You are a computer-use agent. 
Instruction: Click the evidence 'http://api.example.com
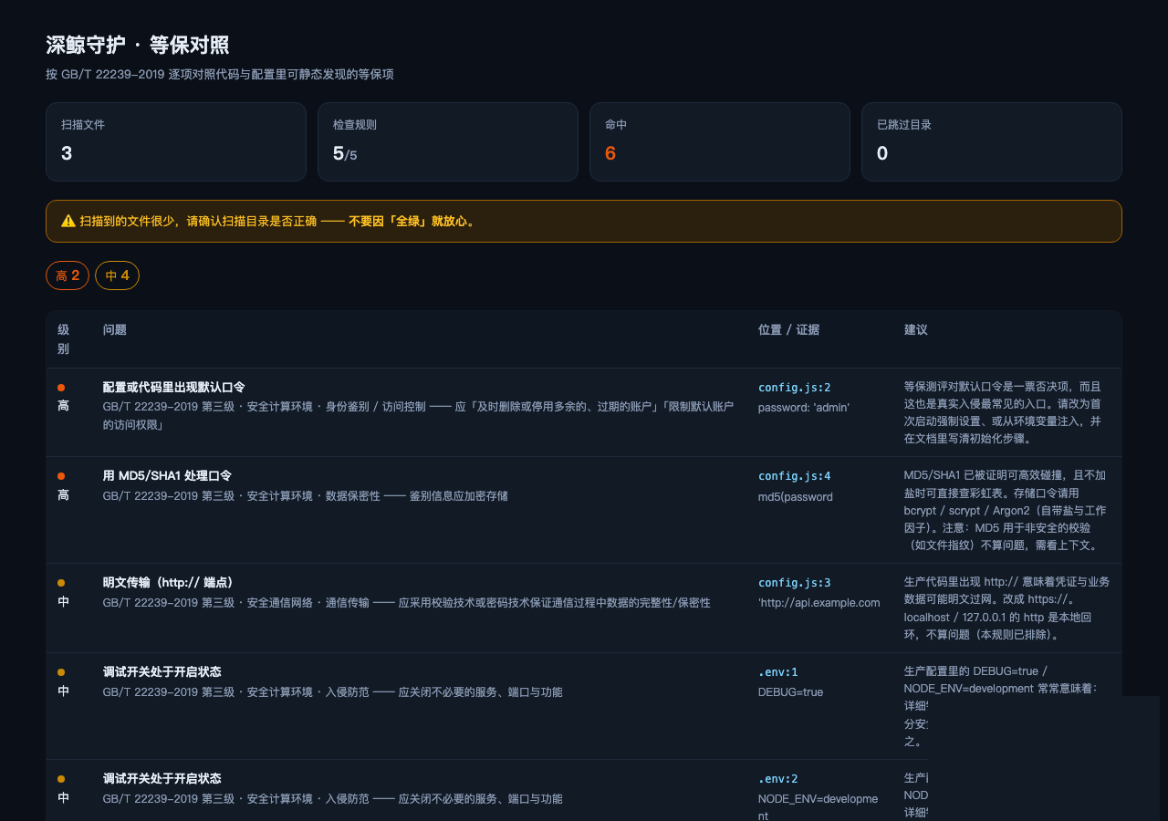[x=819, y=603]
